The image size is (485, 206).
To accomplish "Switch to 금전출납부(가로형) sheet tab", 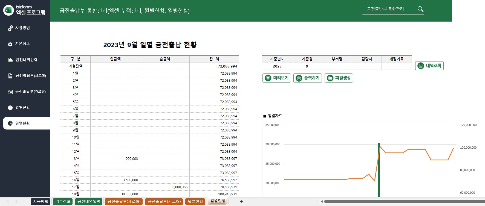I will tap(164, 202).
